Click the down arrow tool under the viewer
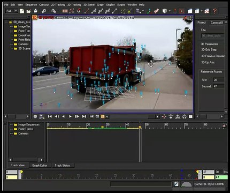 171,117
